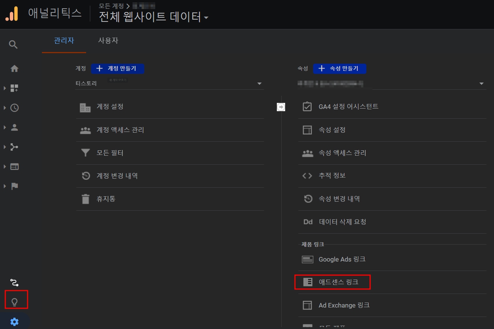The height and width of the screenshot is (329, 494).
Task: Click the 모든 필터 funnel icon
Action: coord(86,153)
